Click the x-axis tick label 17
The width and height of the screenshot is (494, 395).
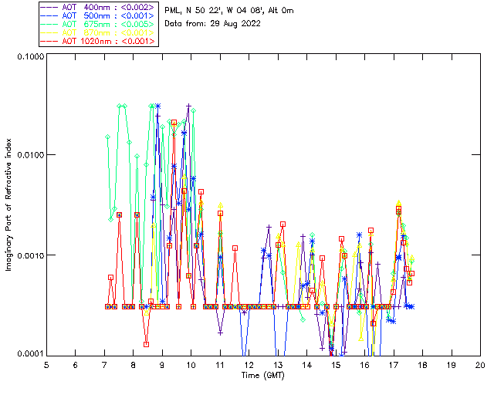[x=394, y=364]
